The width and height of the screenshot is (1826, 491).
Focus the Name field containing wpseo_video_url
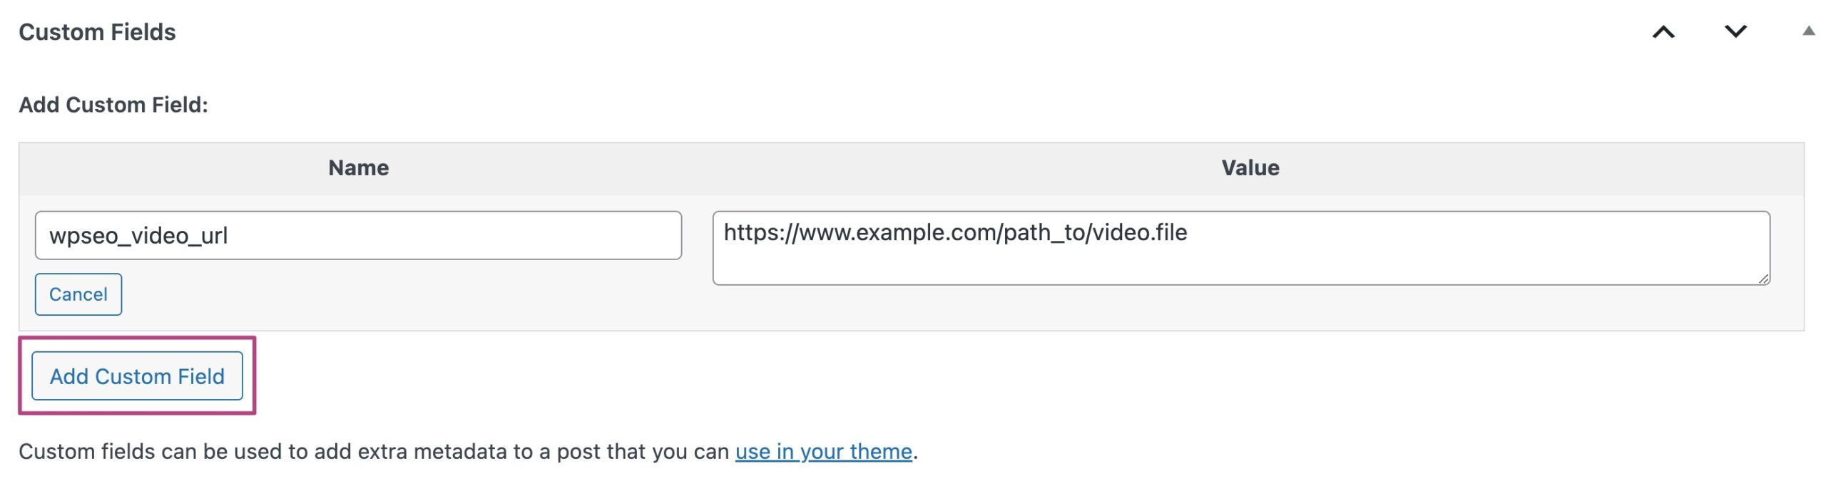pyautogui.click(x=357, y=235)
